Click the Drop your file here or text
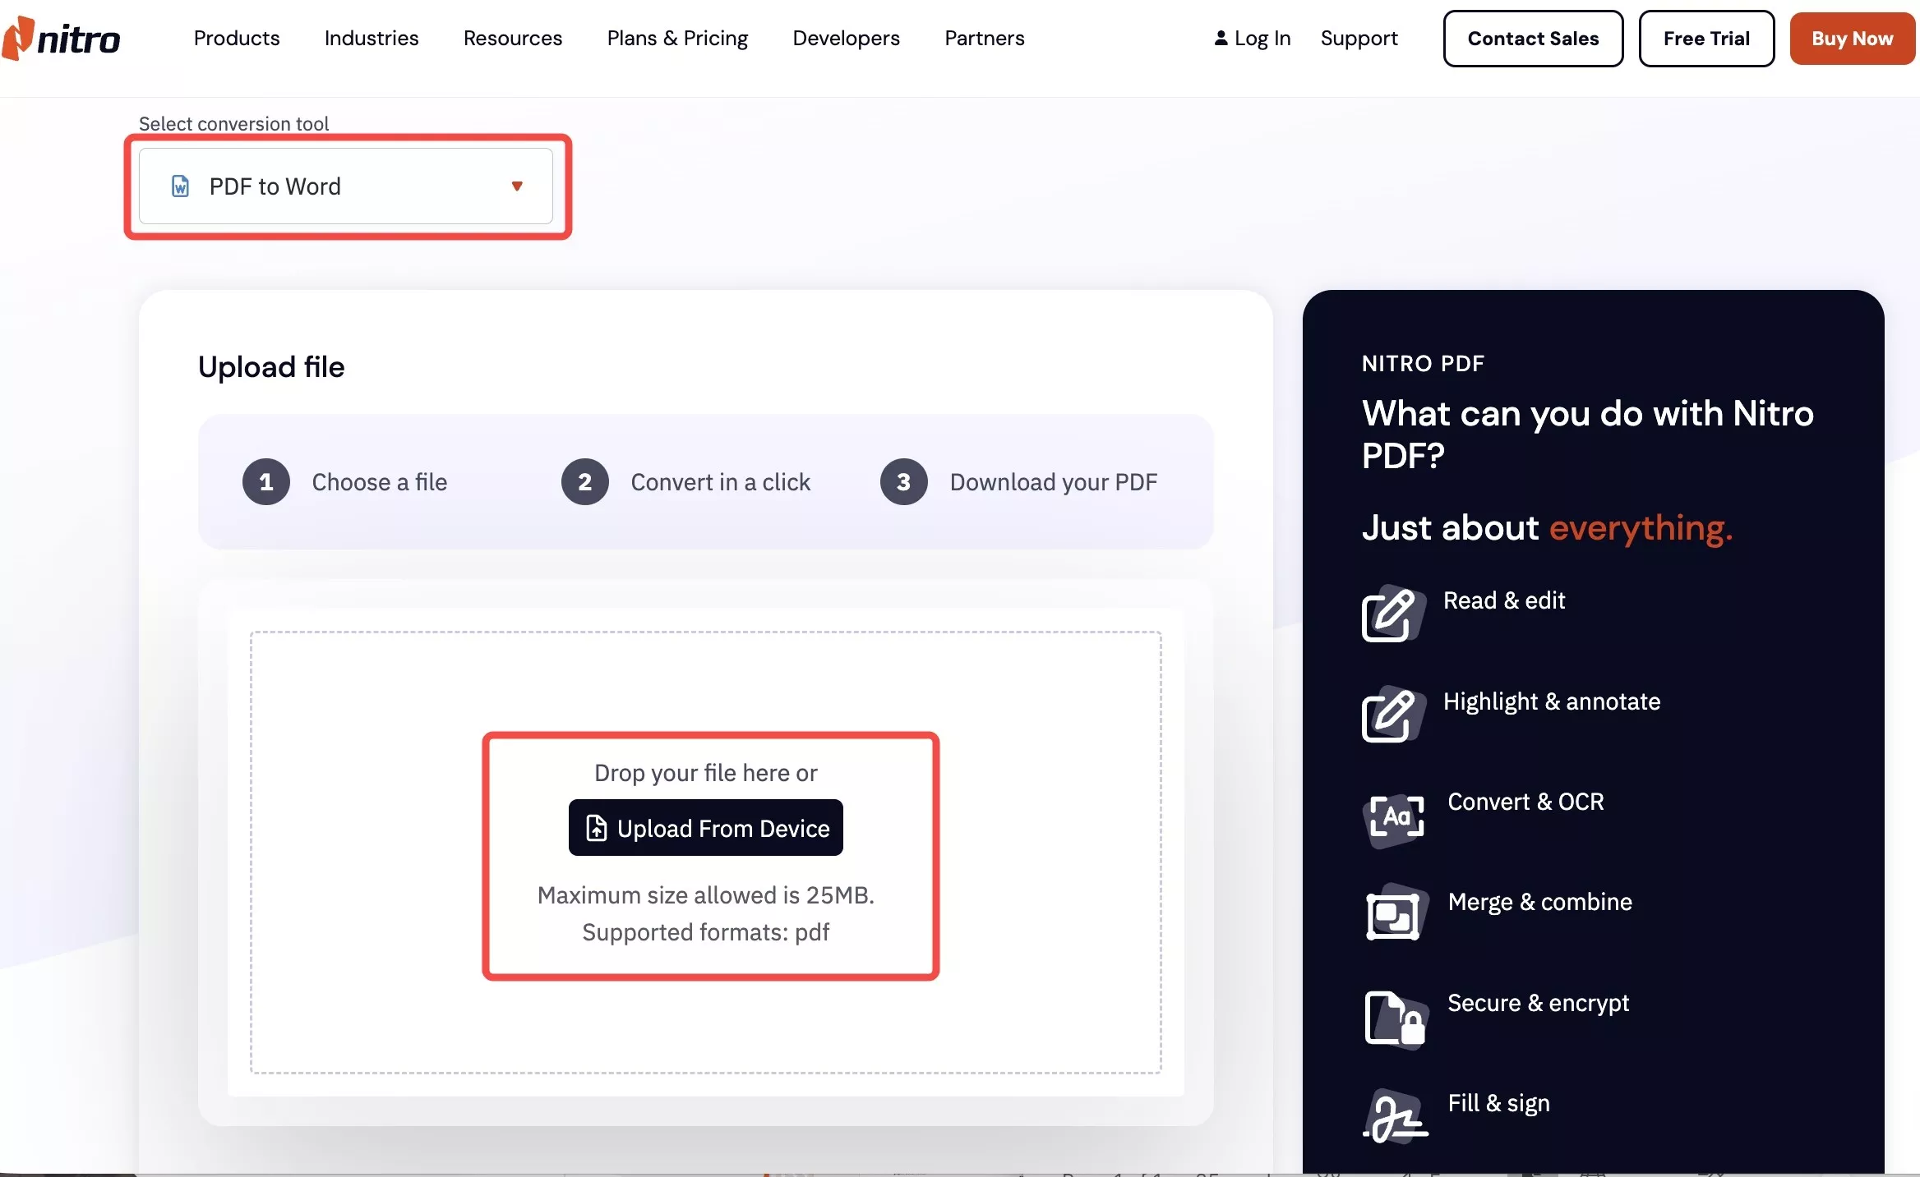Screen dimensions: 1920x1177 (706, 773)
